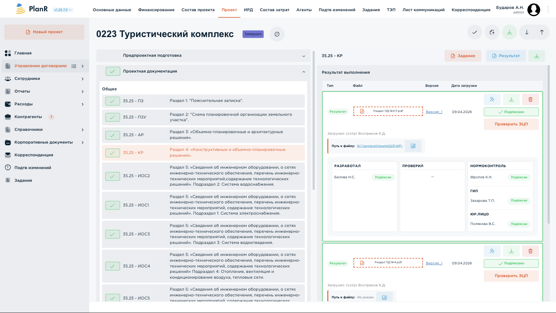This screenshot has width=556, height=313.
Task: Click Подписано button for Раздел ПД №4 P.pdf
Action: point(511,112)
